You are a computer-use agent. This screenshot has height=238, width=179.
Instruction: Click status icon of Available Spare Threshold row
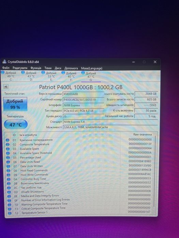(x=8, y=153)
